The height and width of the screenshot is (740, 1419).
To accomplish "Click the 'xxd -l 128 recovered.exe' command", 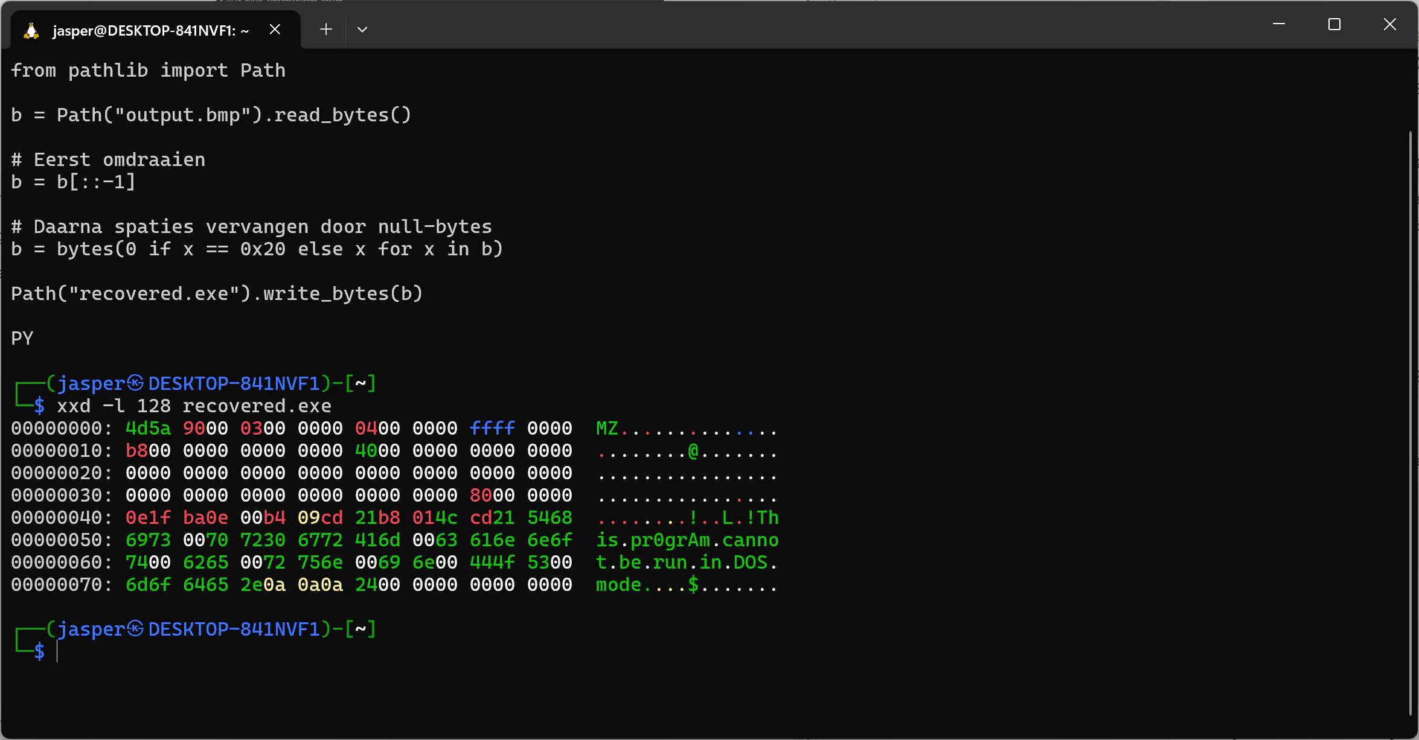I will coord(194,406).
